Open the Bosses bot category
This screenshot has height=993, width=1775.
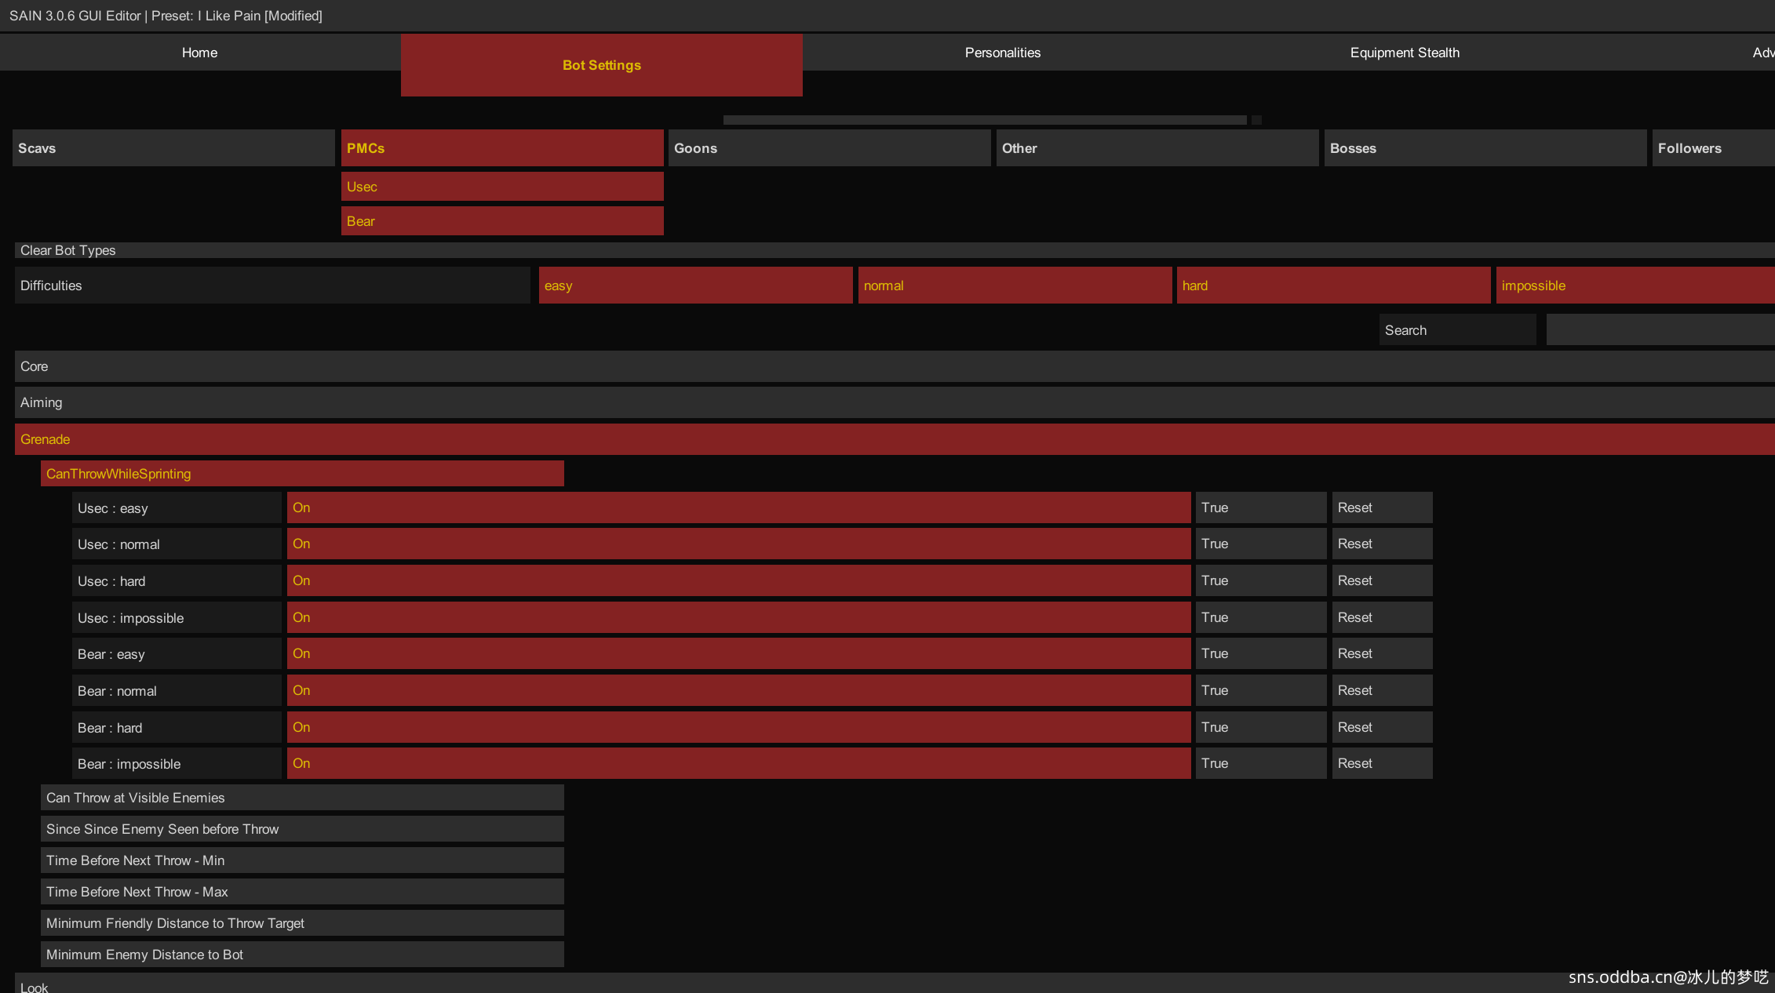(x=1485, y=148)
